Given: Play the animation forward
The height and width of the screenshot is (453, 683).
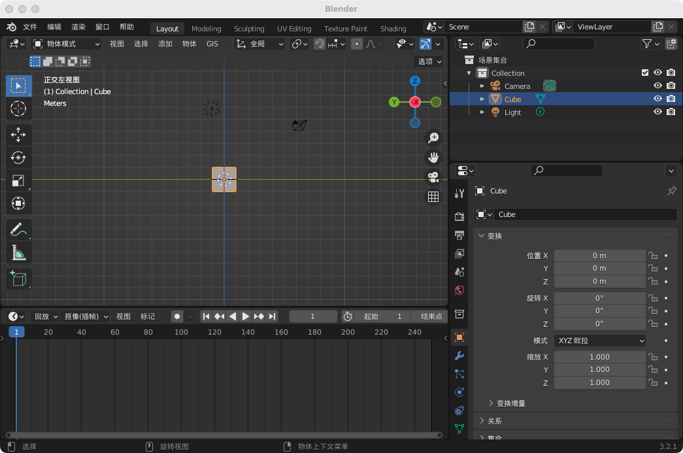Looking at the screenshot, I should [x=246, y=316].
